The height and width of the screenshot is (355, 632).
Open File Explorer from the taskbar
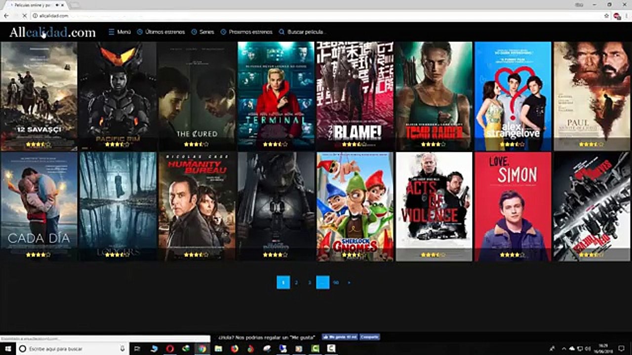point(218,349)
